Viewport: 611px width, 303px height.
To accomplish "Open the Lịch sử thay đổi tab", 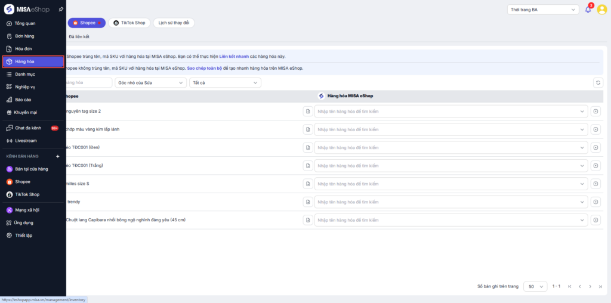I will tap(174, 23).
